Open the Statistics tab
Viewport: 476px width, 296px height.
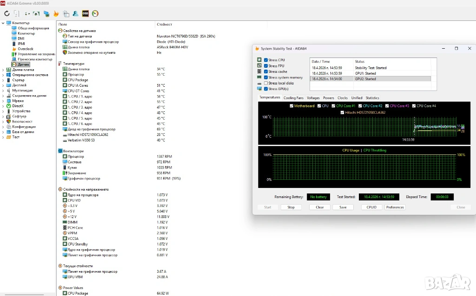372,98
